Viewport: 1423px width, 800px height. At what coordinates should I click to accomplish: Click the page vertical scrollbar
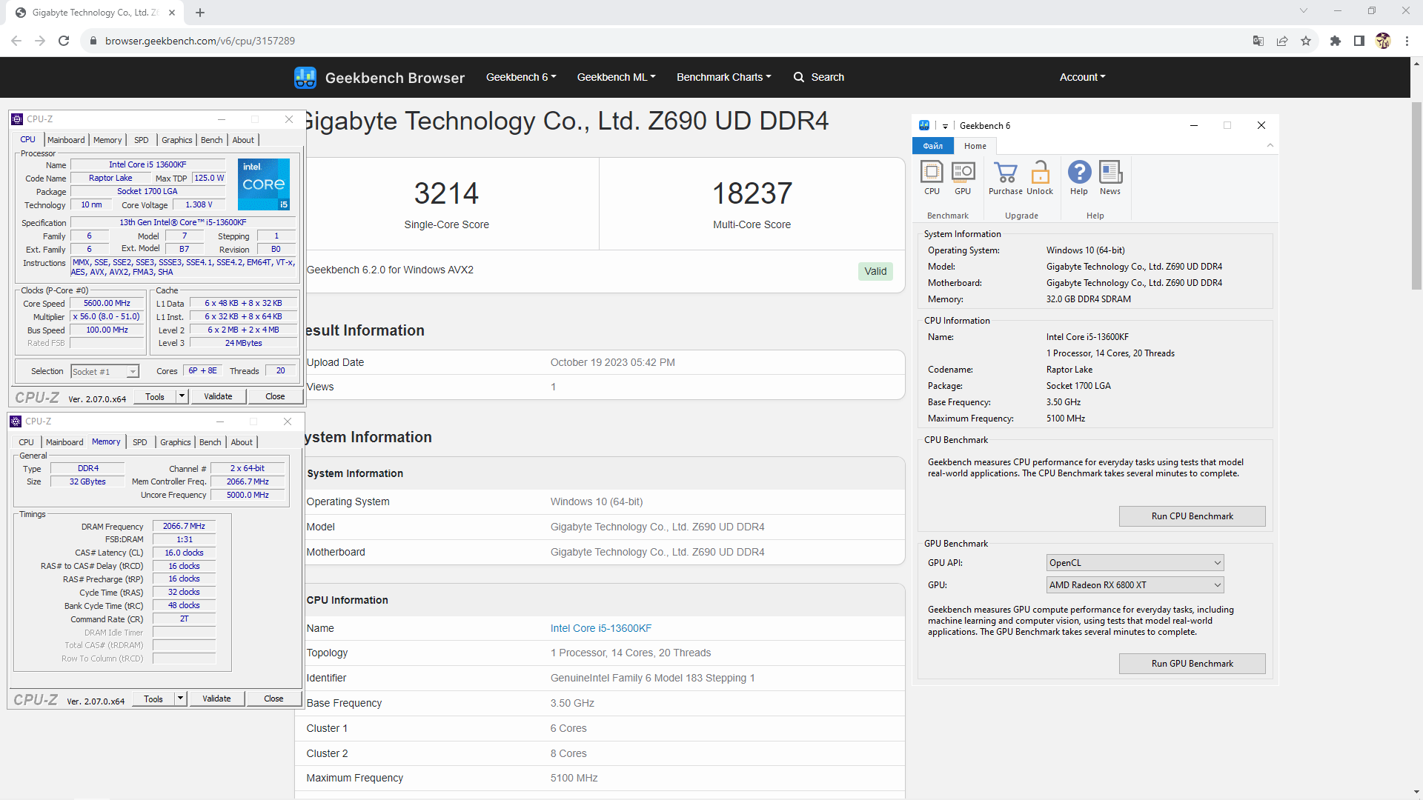click(1416, 196)
